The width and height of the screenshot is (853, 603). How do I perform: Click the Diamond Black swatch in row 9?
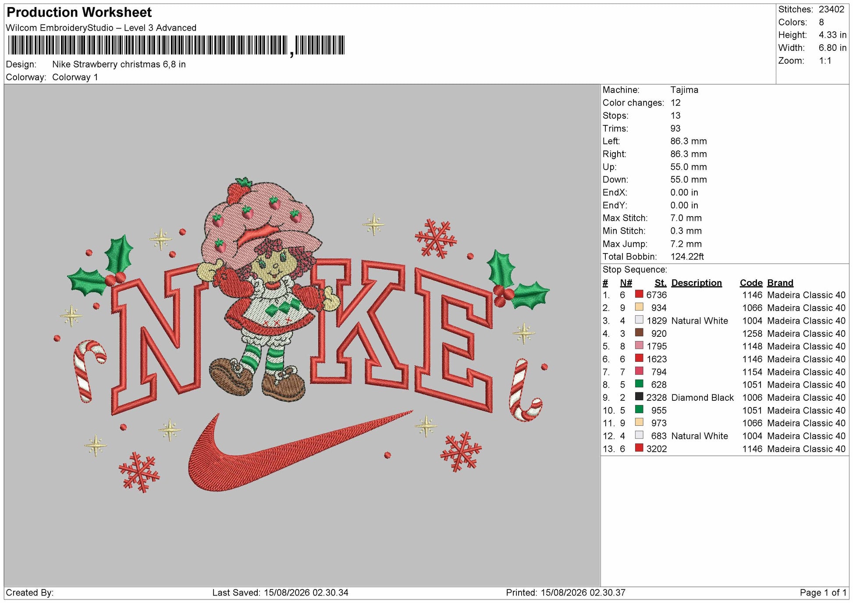click(x=639, y=397)
